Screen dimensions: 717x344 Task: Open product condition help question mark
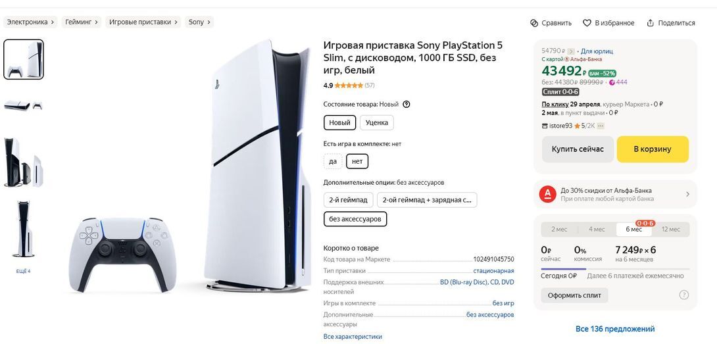coord(407,105)
